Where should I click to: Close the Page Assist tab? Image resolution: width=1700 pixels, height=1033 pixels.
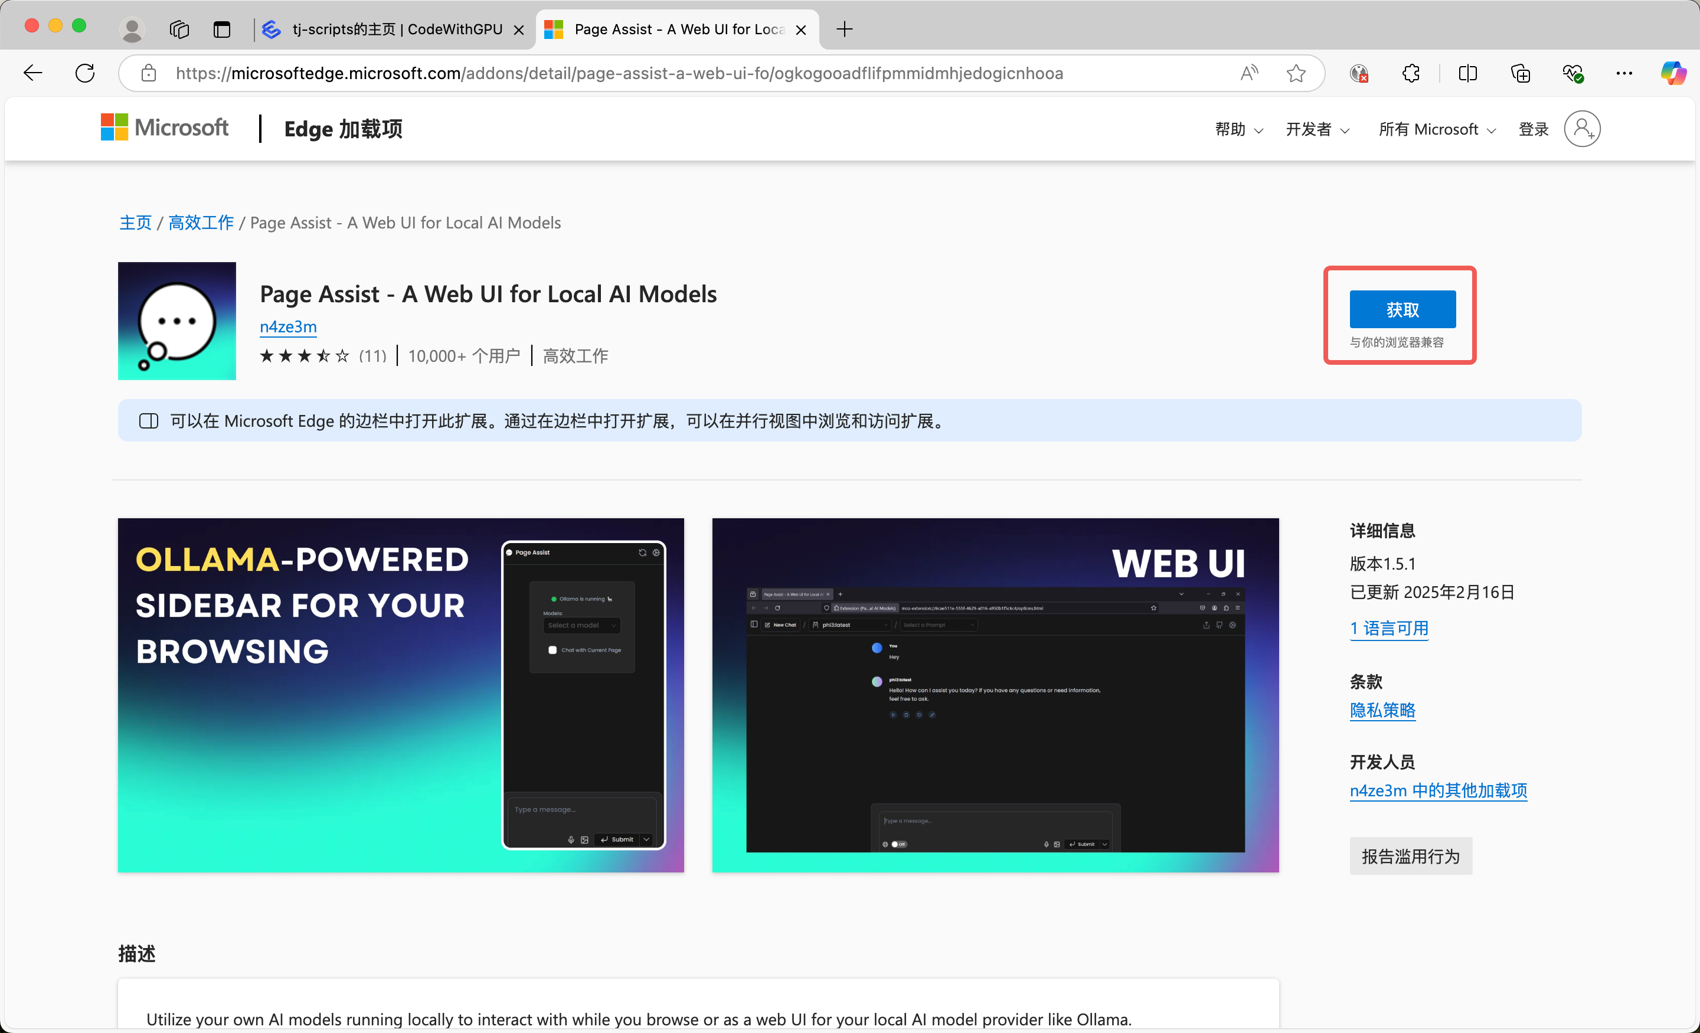coord(800,30)
